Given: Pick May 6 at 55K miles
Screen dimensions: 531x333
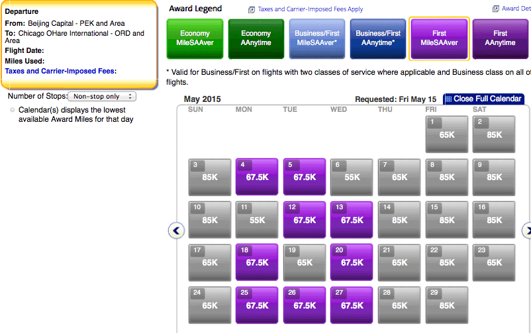Looking at the screenshot, I should 352,177.
